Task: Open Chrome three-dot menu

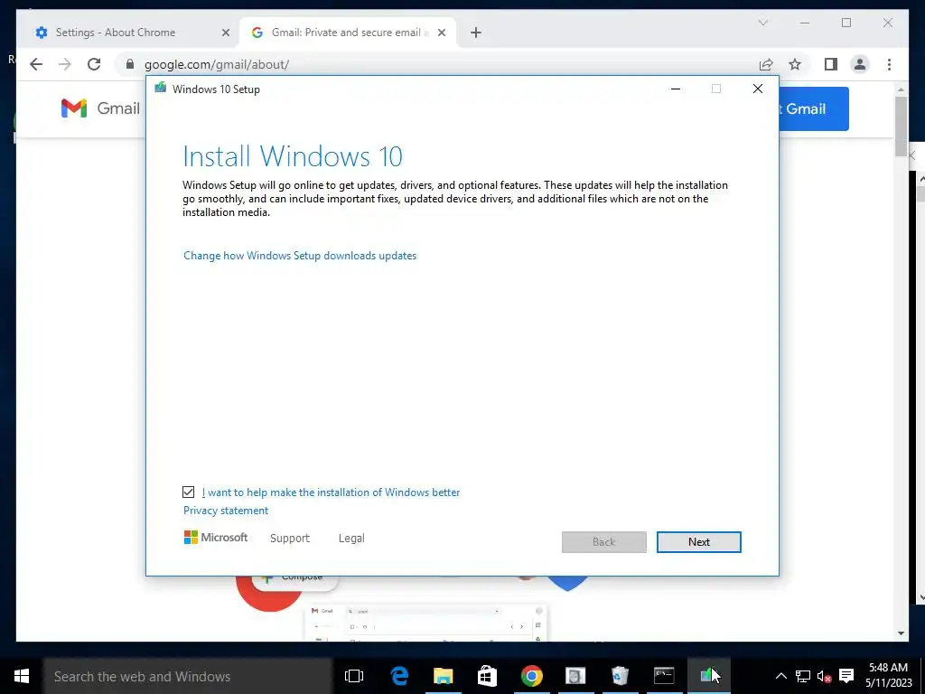Action: click(x=889, y=64)
